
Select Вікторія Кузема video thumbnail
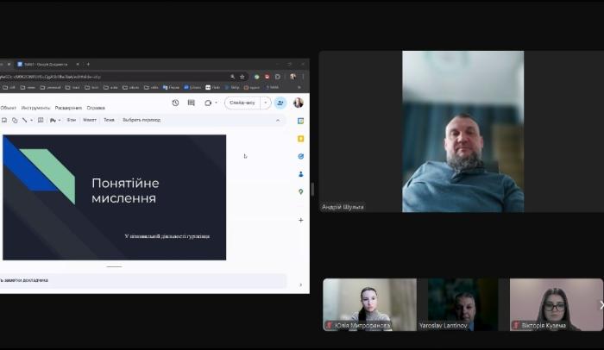556,304
